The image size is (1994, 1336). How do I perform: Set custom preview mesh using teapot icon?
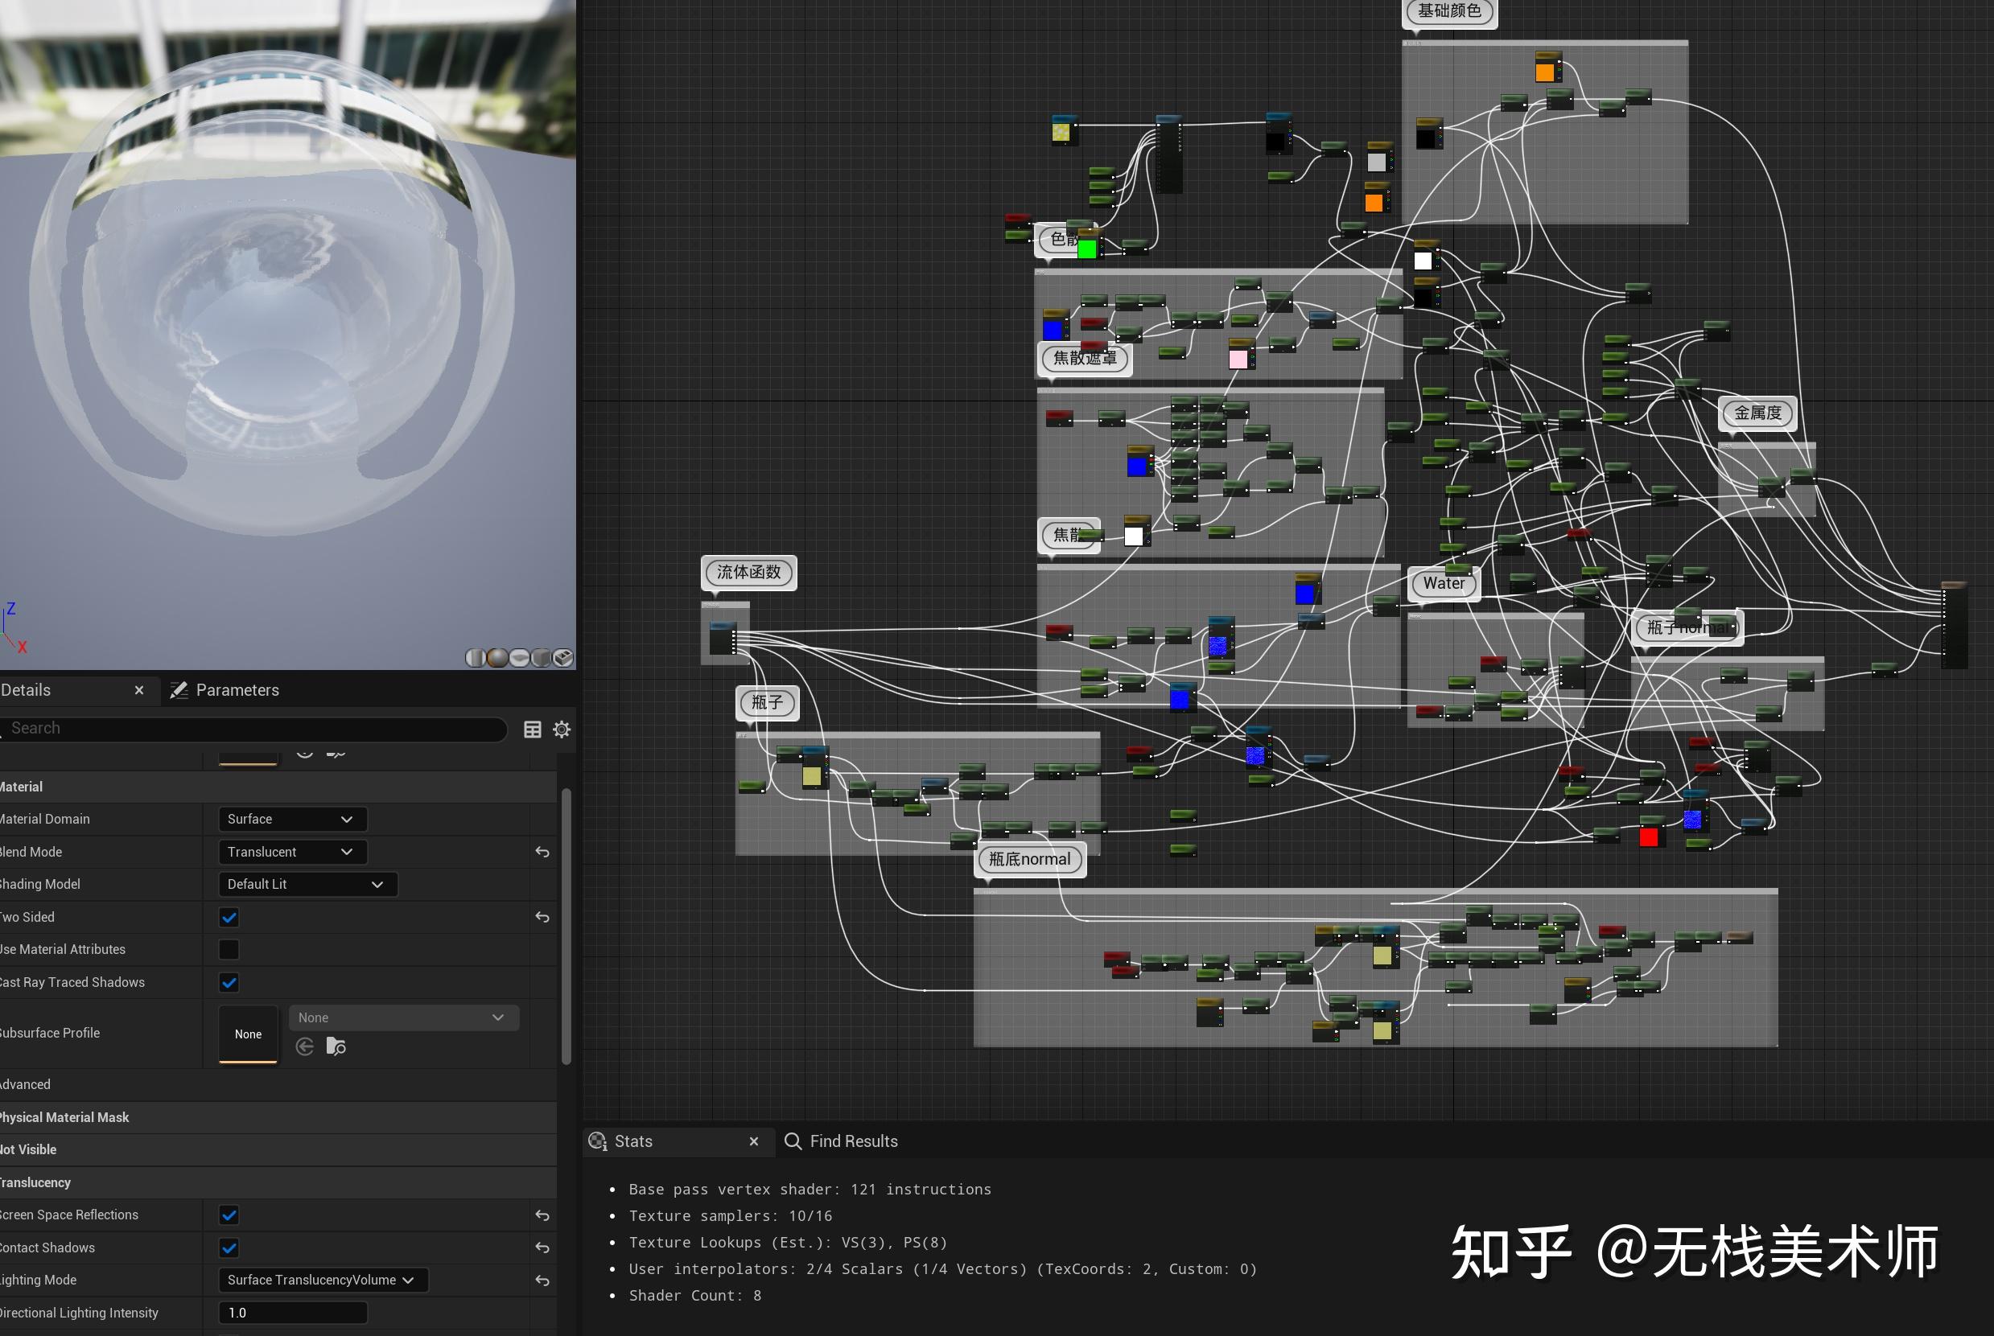pos(562,659)
